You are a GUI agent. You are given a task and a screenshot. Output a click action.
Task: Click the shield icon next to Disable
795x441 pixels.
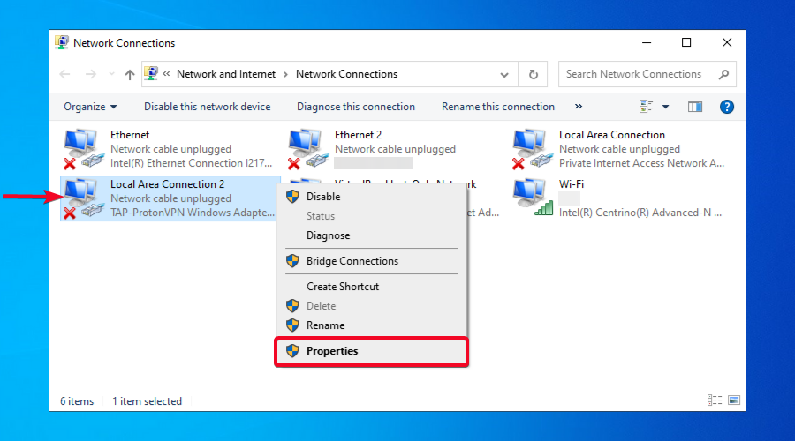coord(292,197)
